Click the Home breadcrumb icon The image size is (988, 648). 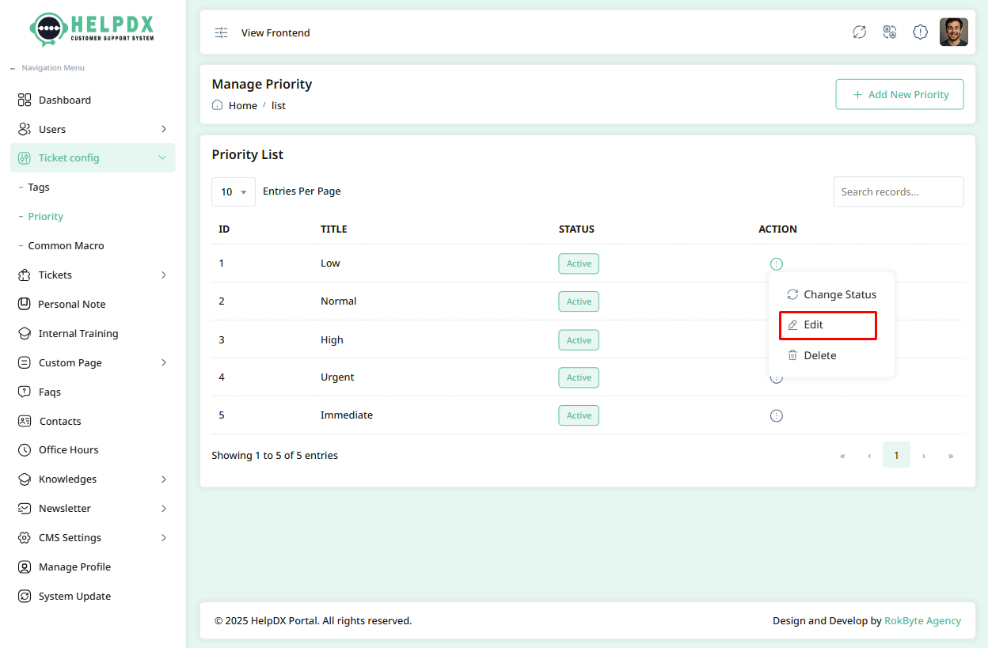point(216,104)
